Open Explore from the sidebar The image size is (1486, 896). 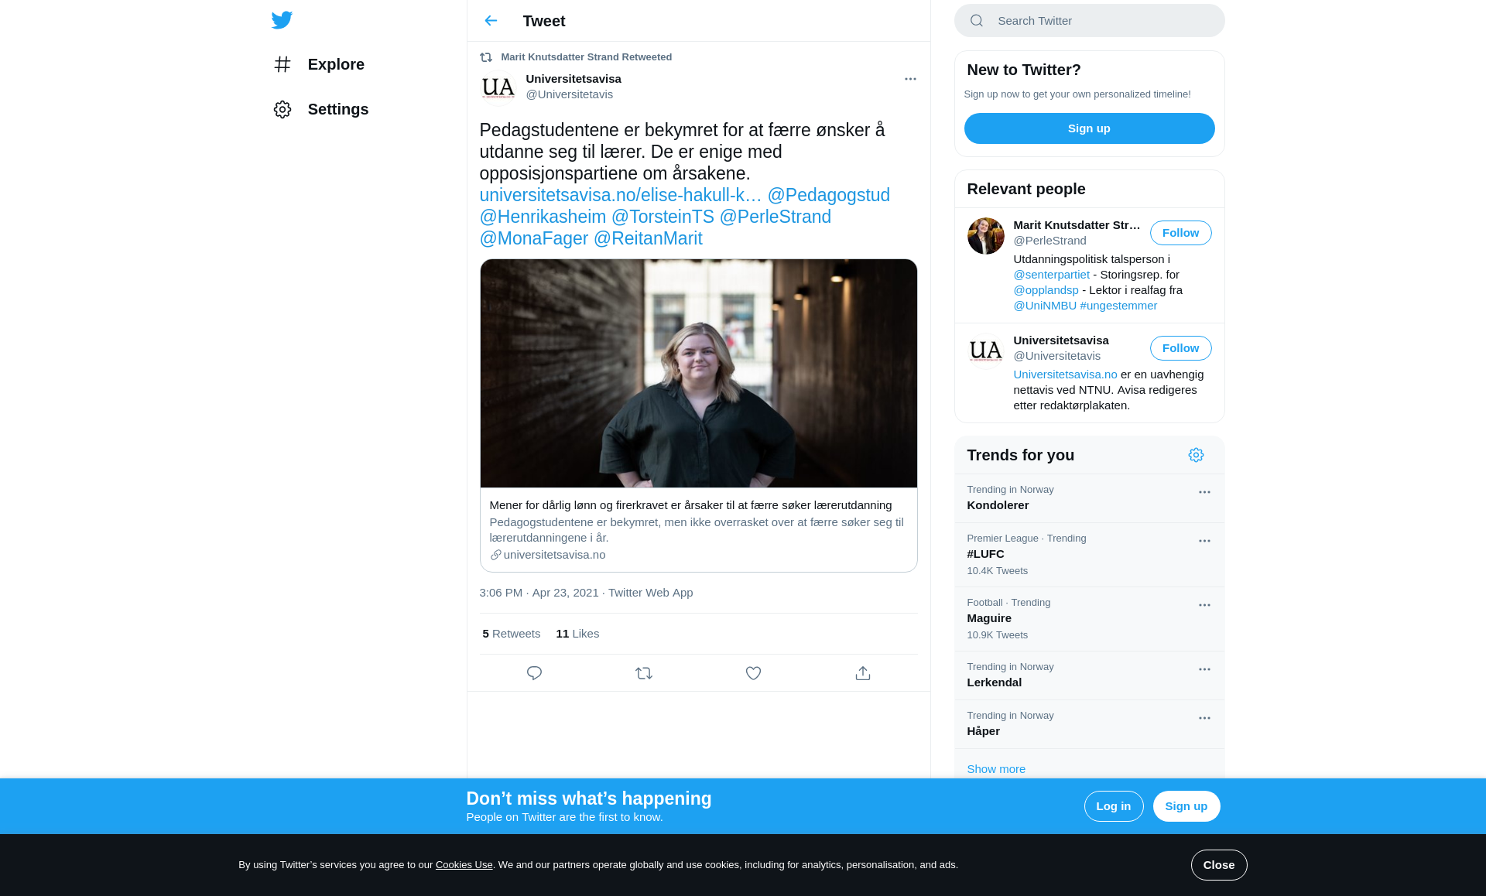click(319, 64)
